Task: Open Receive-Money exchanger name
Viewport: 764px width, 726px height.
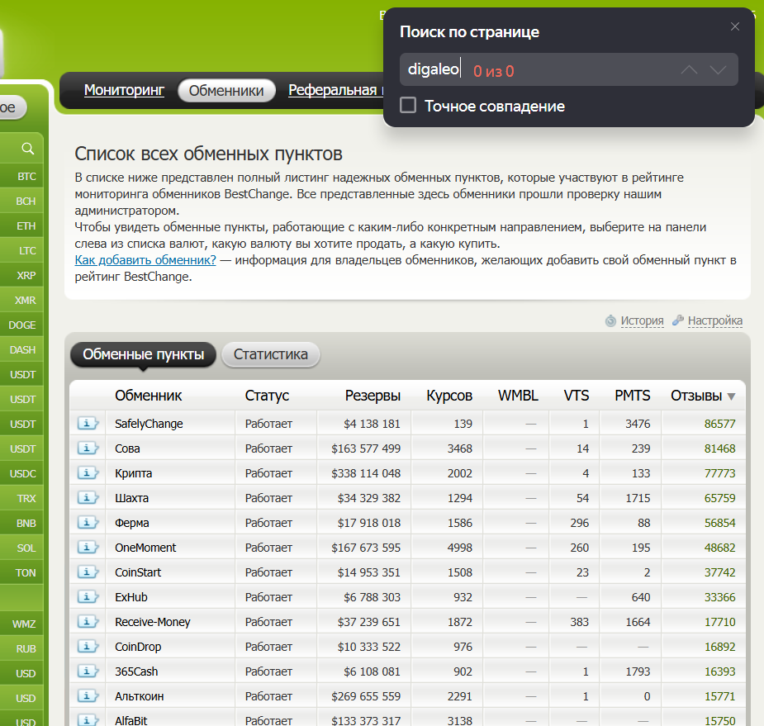Action: coord(153,622)
